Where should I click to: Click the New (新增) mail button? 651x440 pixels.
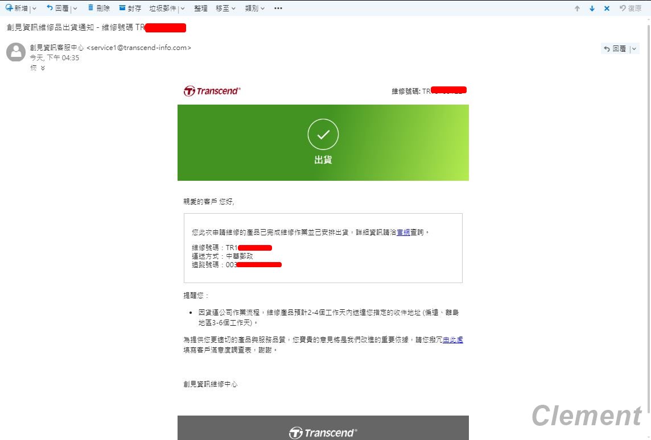(x=17, y=9)
